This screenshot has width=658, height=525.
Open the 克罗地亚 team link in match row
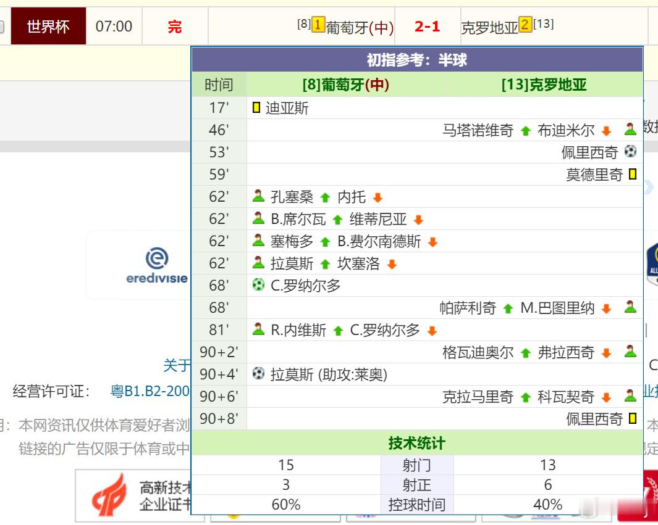pyautogui.click(x=490, y=28)
